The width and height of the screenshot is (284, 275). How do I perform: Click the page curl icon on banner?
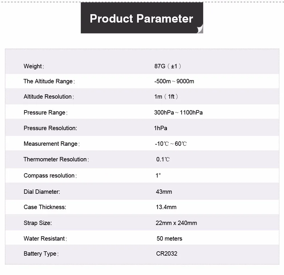[x=199, y=29]
